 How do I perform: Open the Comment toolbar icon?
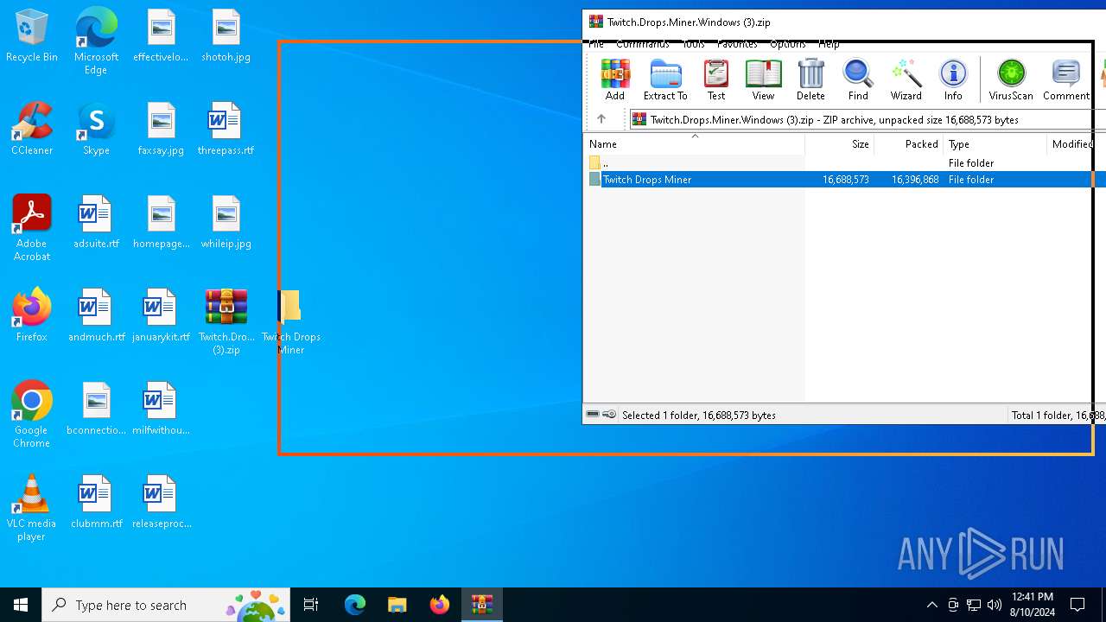[1066, 79]
